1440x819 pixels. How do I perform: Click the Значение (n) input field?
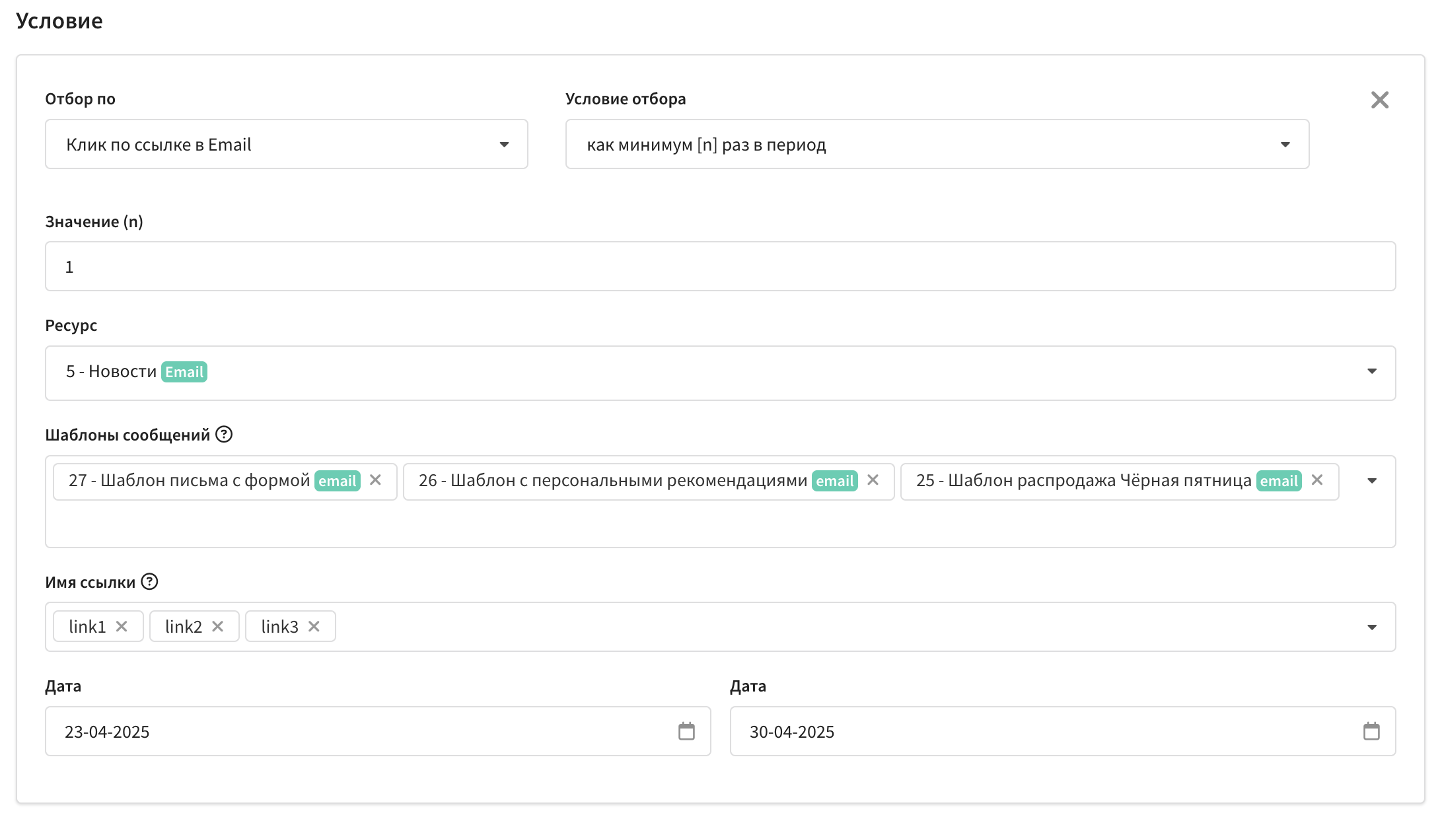click(x=720, y=266)
